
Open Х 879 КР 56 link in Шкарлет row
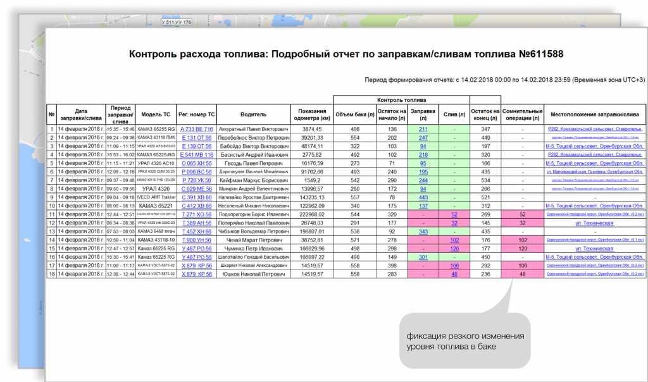[x=197, y=266]
